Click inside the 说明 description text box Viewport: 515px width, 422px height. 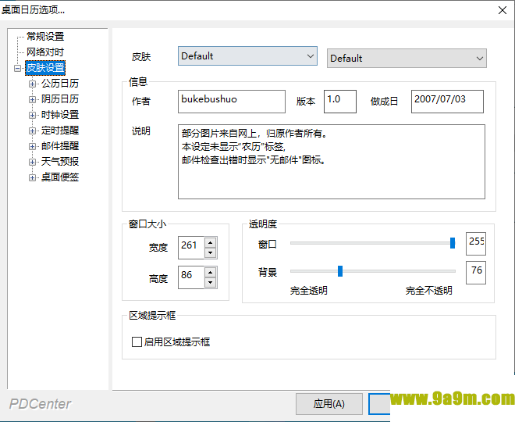(x=332, y=162)
